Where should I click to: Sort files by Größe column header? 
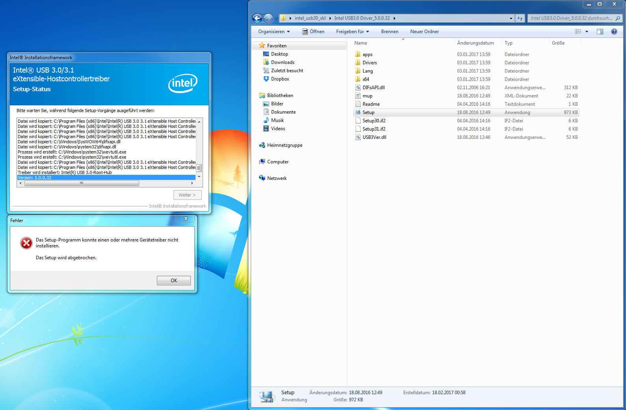pyautogui.click(x=565, y=43)
